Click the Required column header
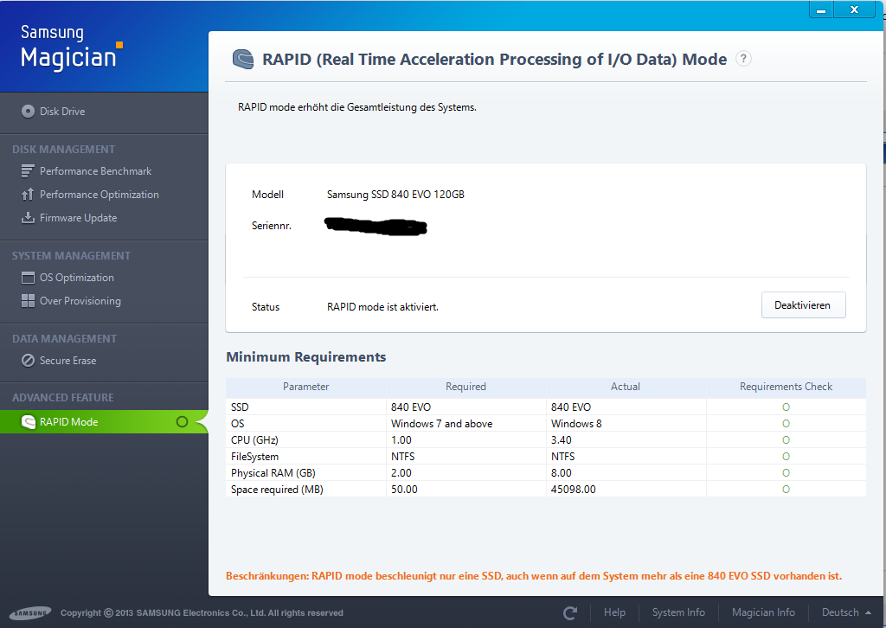The width and height of the screenshot is (886, 628). tap(465, 387)
